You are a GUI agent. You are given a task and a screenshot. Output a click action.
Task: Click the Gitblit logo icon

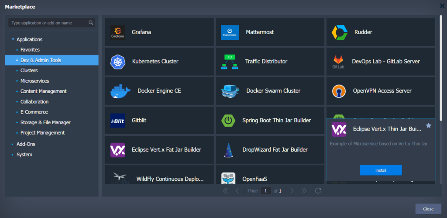point(117,121)
